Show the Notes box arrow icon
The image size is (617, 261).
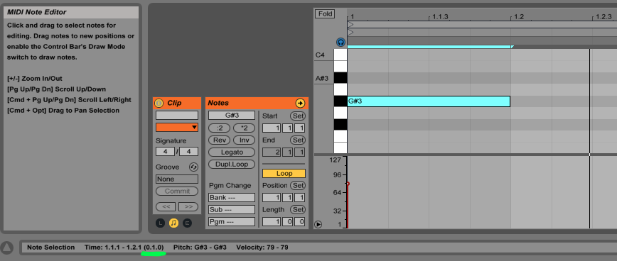[x=300, y=104]
